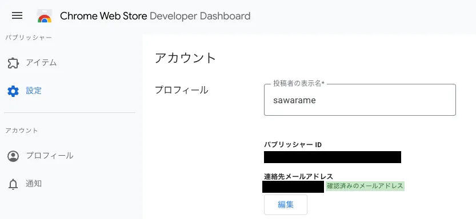The width and height of the screenshot is (476, 219).
Task: Click the 確認済みのメールアドレス badge
Action: click(365, 186)
